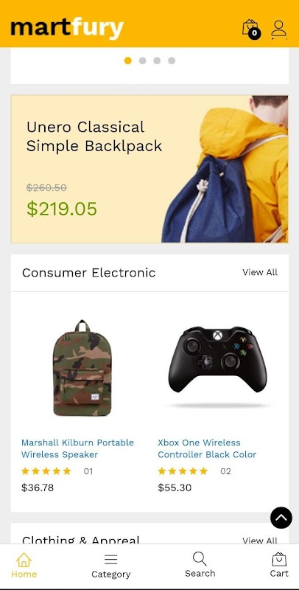Open Marshall Kilburn Portable Wireless Speaker link
The height and width of the screenshot is (590, 299).
[78, 448]
